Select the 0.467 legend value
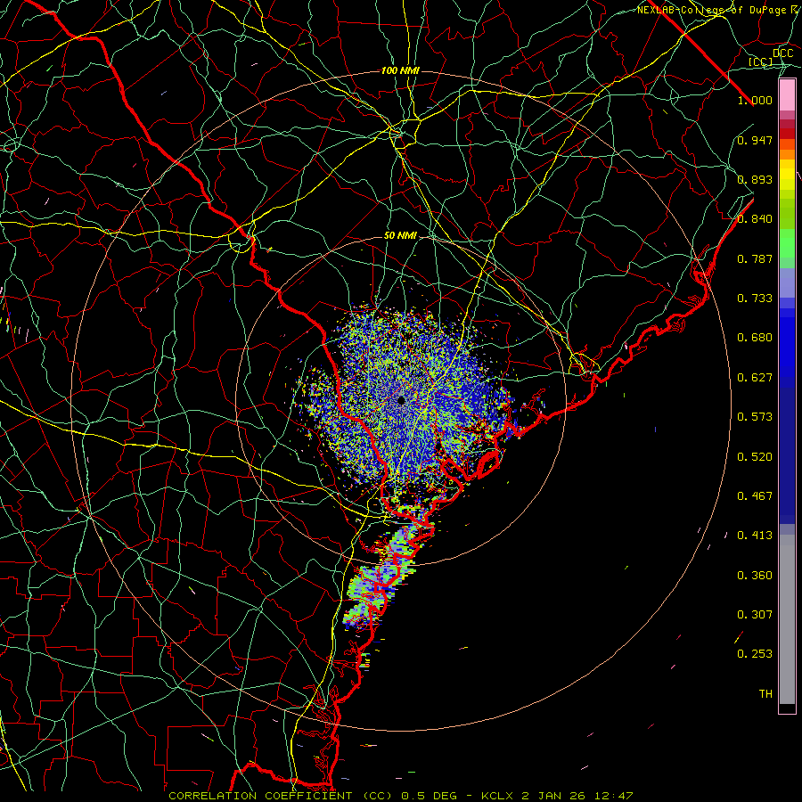The image size is (802, 802). tap(755, 496)
